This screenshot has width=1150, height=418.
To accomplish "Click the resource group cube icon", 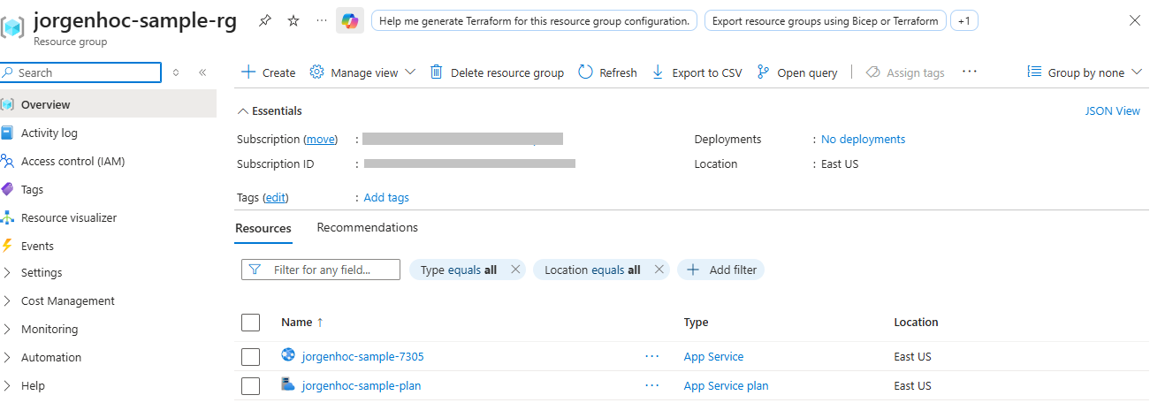I will pos(12,27).
